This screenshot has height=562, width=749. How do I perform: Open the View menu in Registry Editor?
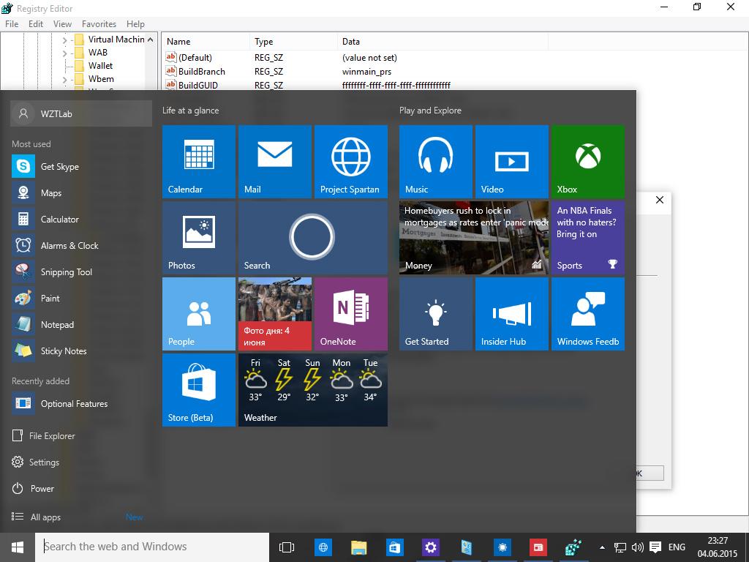pos(62,24)
